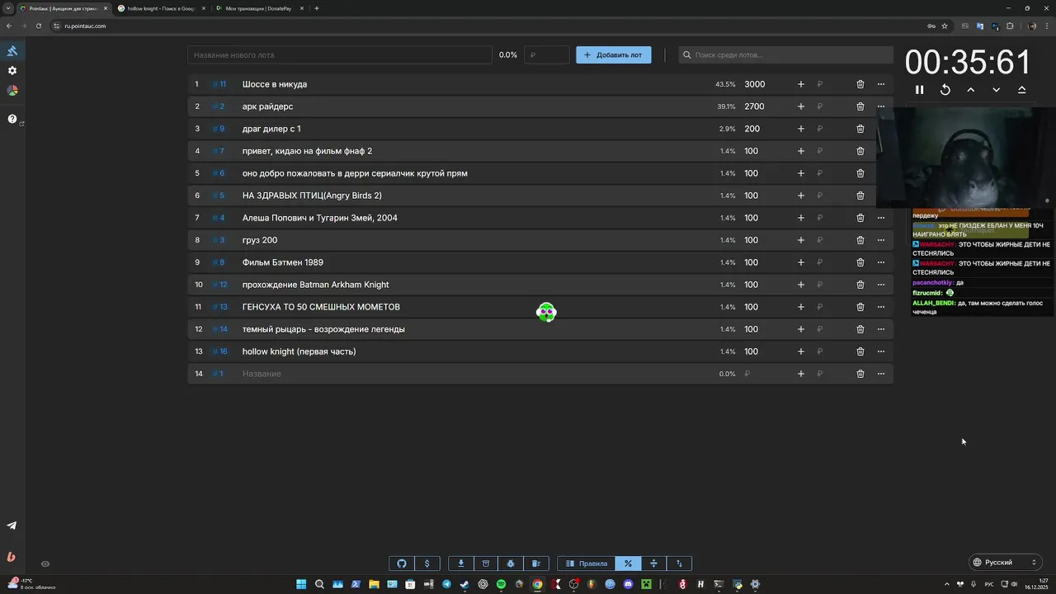Open more options for Алеша Попович lot

click(x=880, y=218)
